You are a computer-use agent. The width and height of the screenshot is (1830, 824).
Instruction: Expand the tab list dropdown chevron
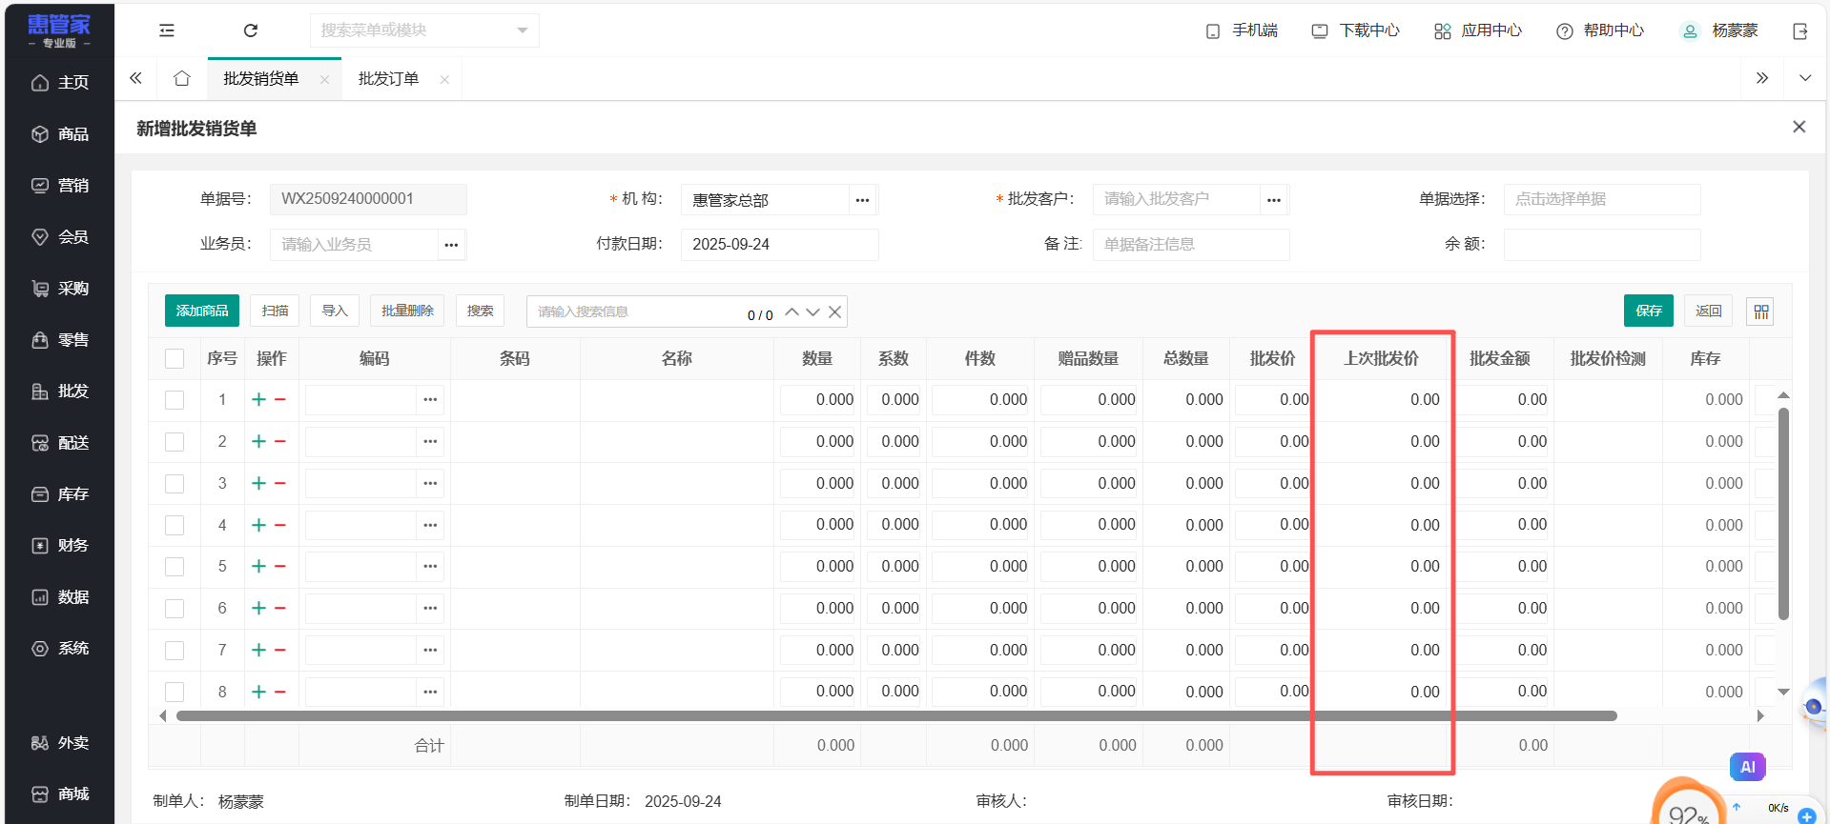(x=1805, y=78)
